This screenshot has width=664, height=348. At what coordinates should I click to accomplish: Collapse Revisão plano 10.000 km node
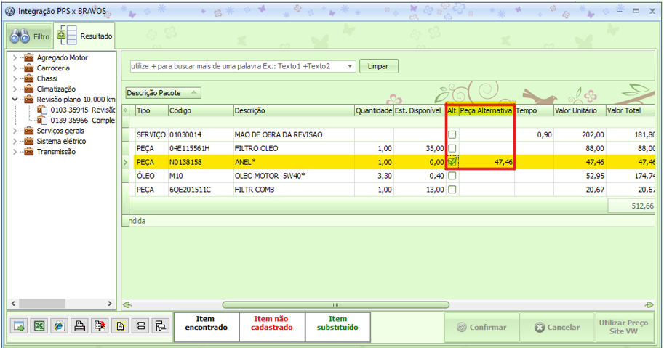[x=15, y=100]
